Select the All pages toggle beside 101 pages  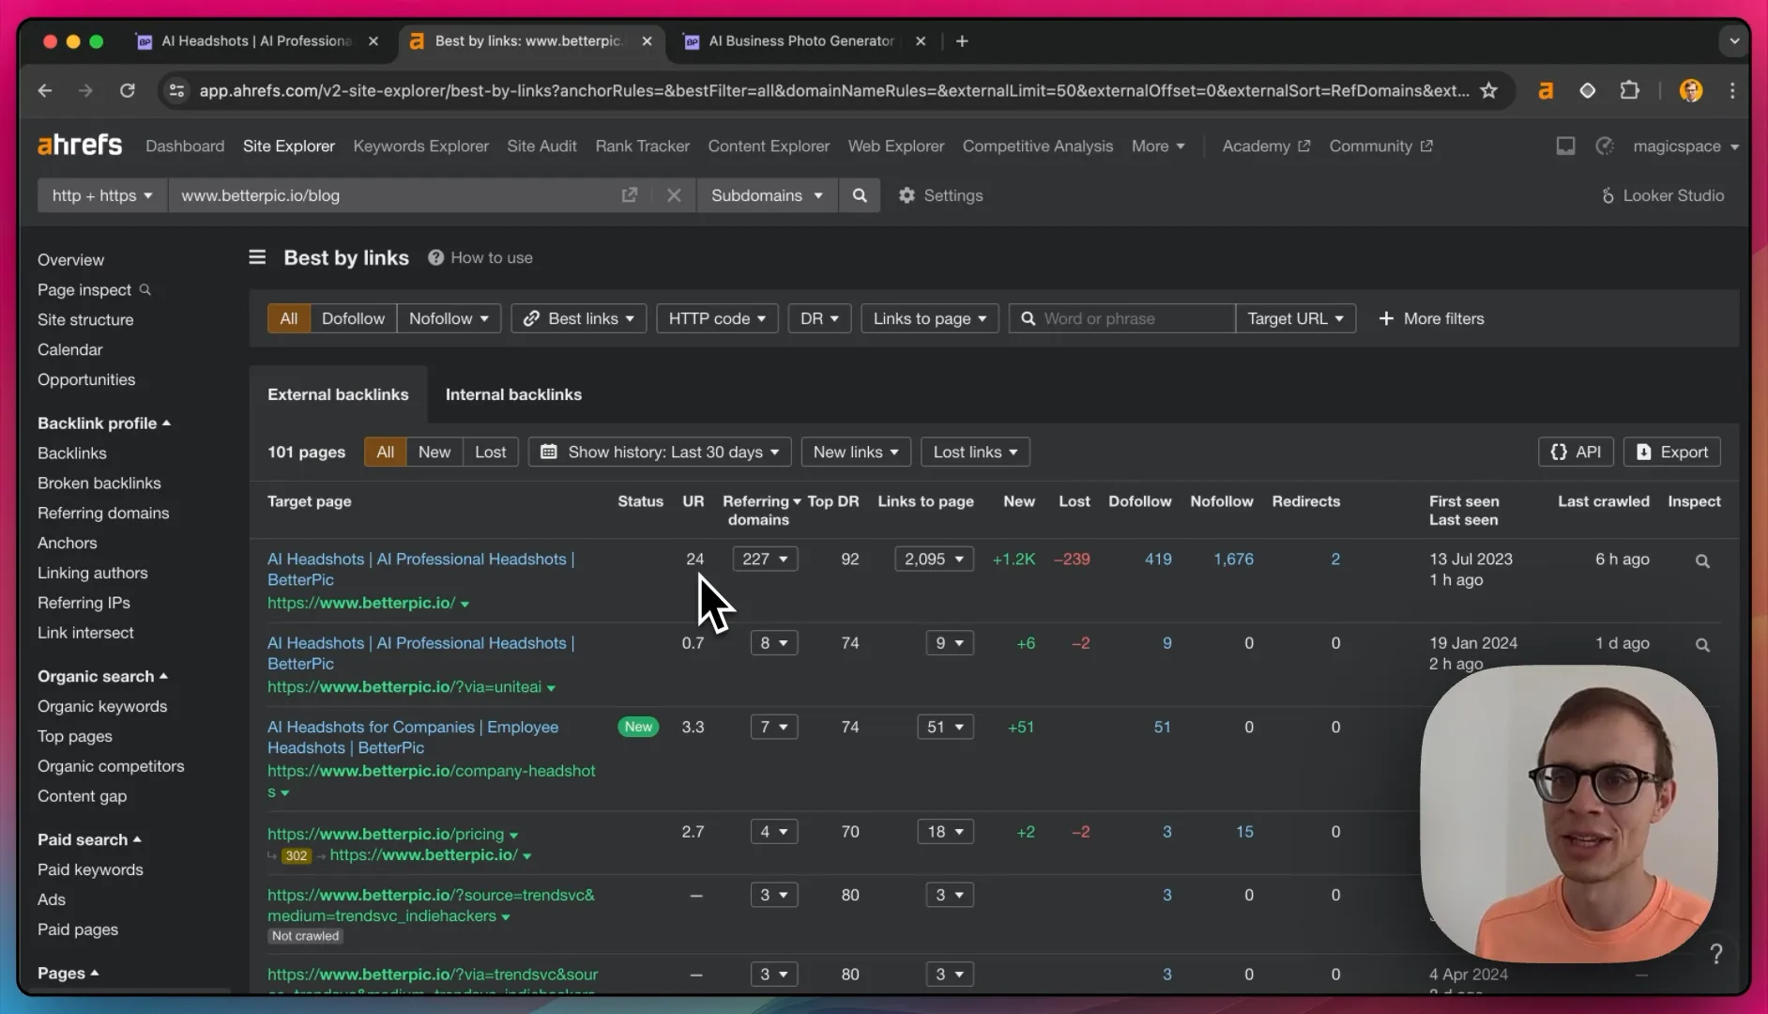[385, 452]
